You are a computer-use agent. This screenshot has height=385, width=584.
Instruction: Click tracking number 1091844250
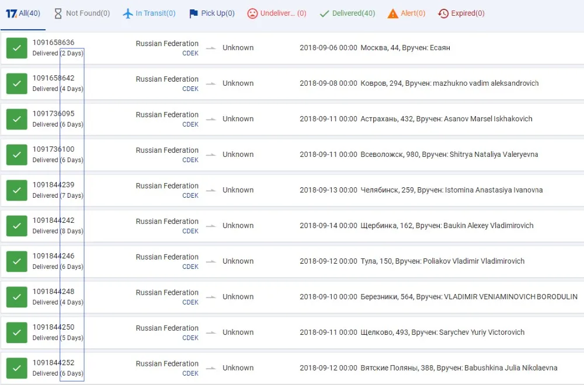[53, 327]
